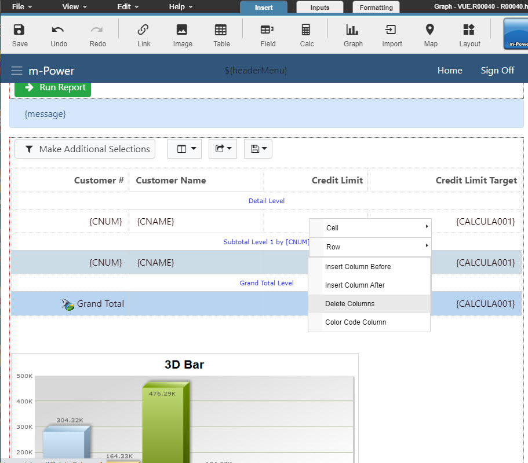The image size is (528, 463).
Task: Click the Sign Off link
Action: tap(497, 71)
